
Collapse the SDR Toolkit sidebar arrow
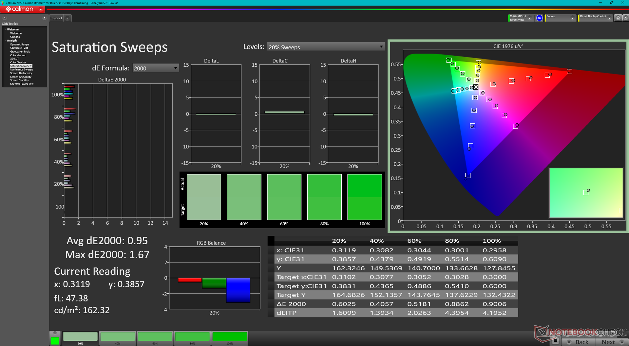tap(44, 18)
